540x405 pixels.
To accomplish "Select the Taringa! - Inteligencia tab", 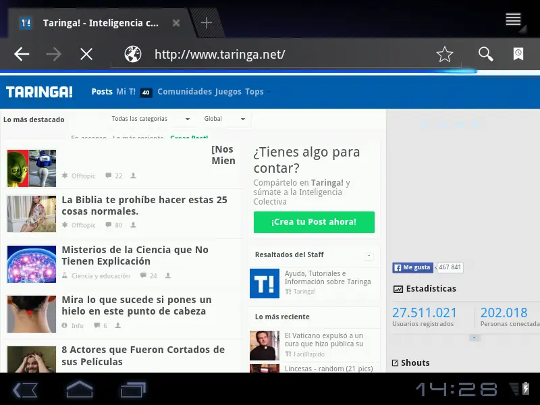I will pyautogui.click(x=101, y=23).
